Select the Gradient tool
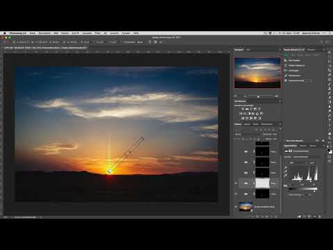The width and height of the screenshot is (333, 250). pos(330,102)
